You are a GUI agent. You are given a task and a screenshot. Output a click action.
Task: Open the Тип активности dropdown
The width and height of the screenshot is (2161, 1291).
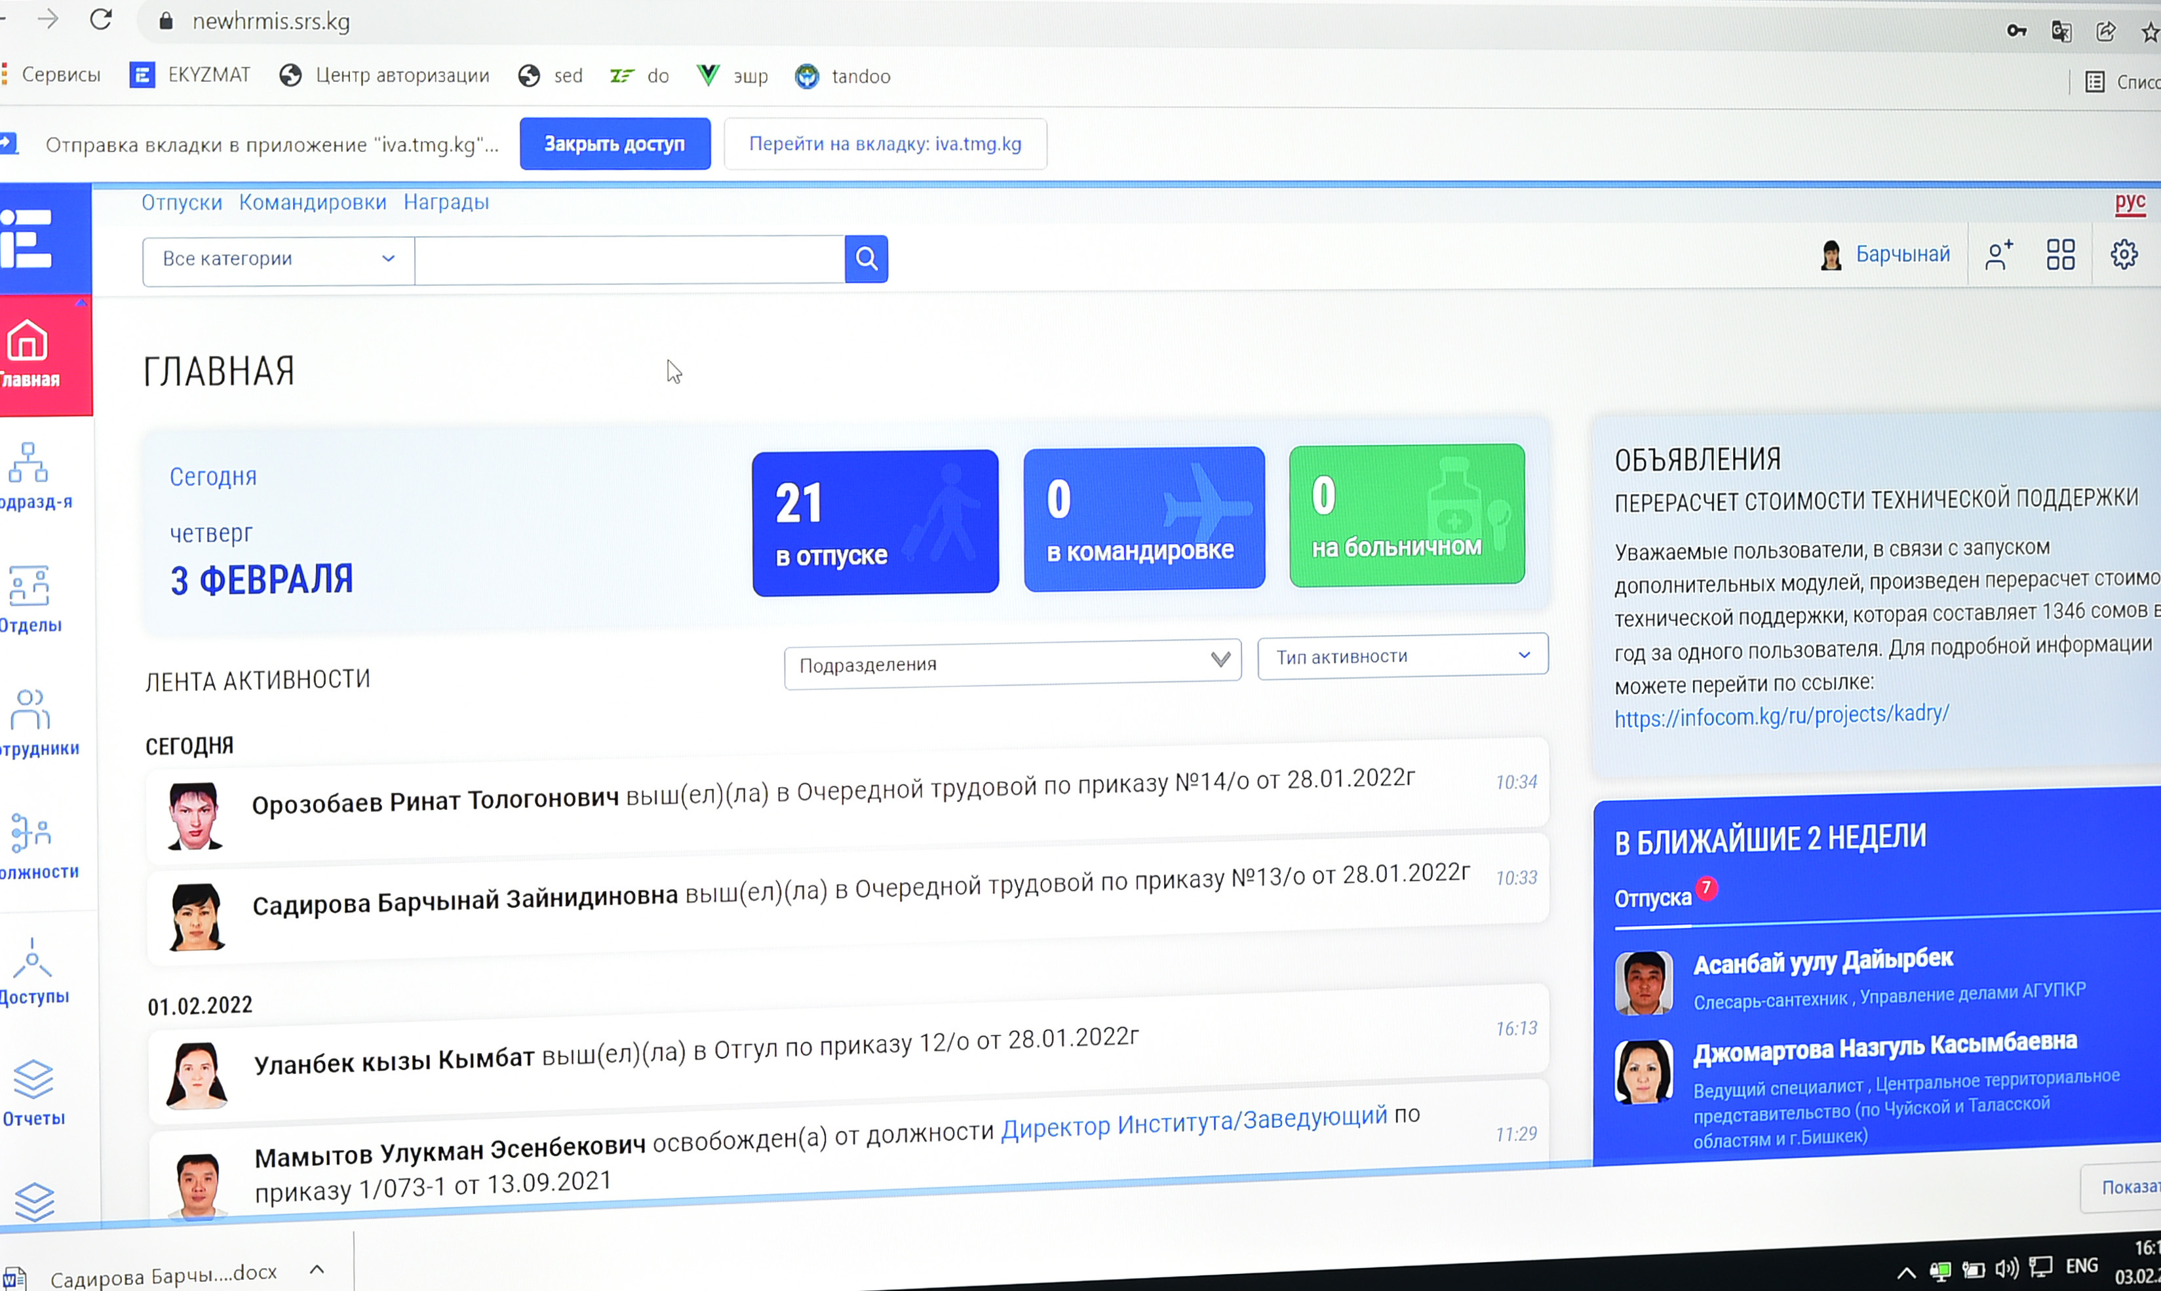click(1401, 656)
